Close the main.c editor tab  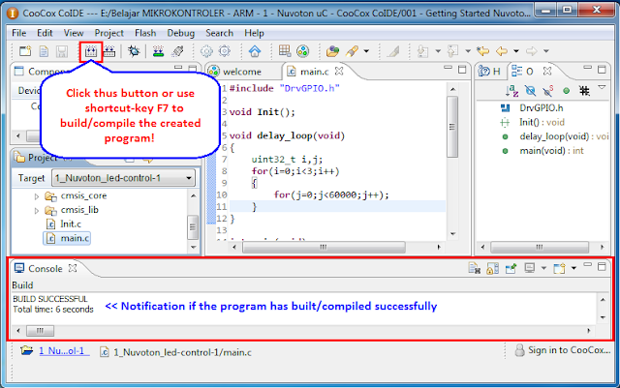pyautogui.click(x=339, y=72)
